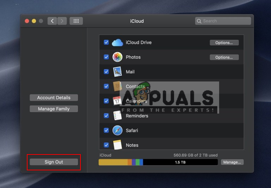Uncheck the Photos checkbox
Screen dimensions: 271x188
click(x=106, y=57)
